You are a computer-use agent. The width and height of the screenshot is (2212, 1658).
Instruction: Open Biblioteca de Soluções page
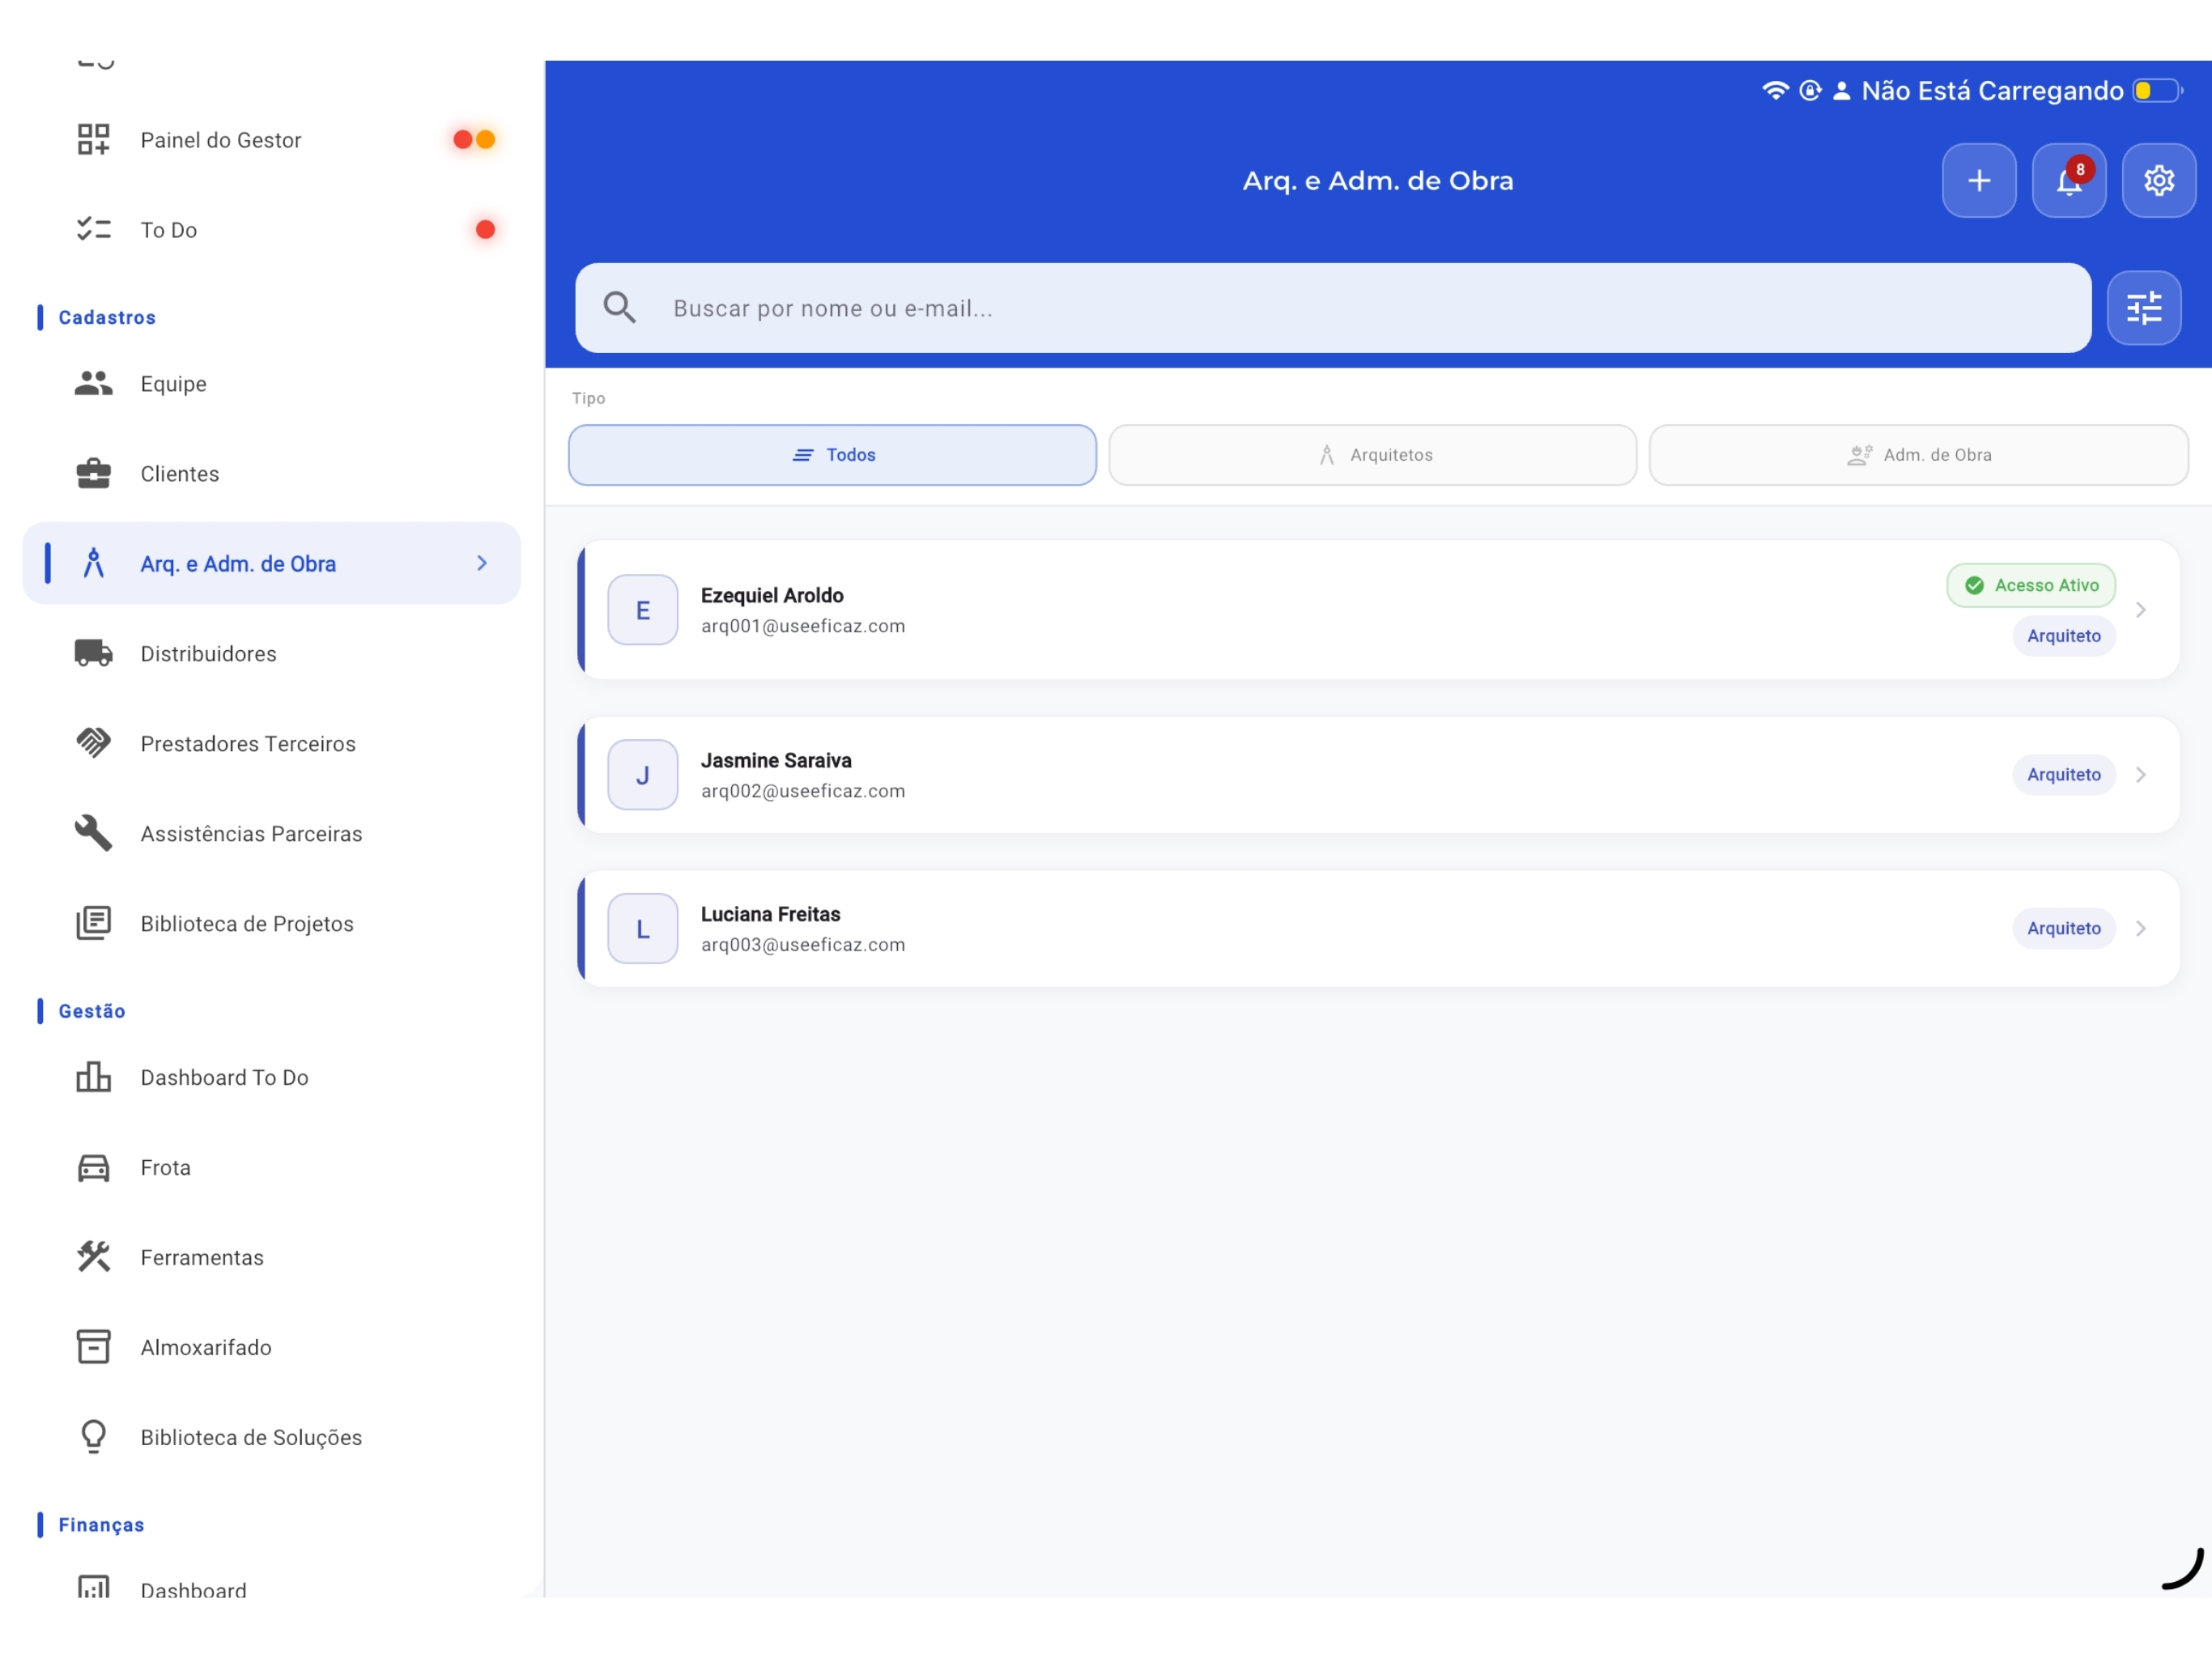tap(272, 1438)
